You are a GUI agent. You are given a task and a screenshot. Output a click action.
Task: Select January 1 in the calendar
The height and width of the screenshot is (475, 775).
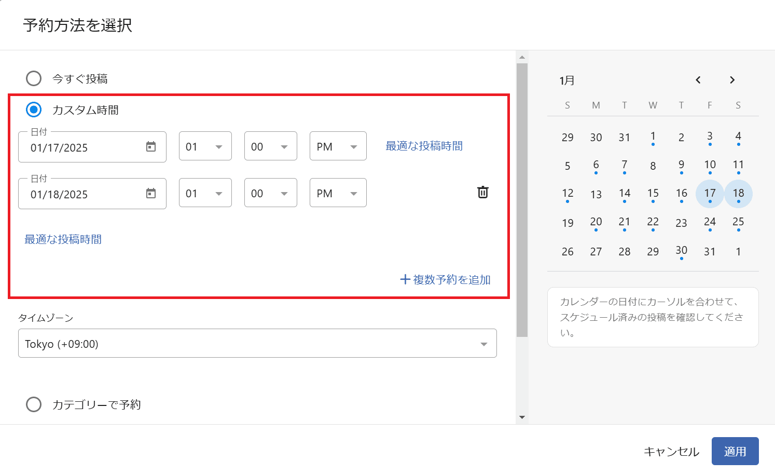tap(653, 137)
